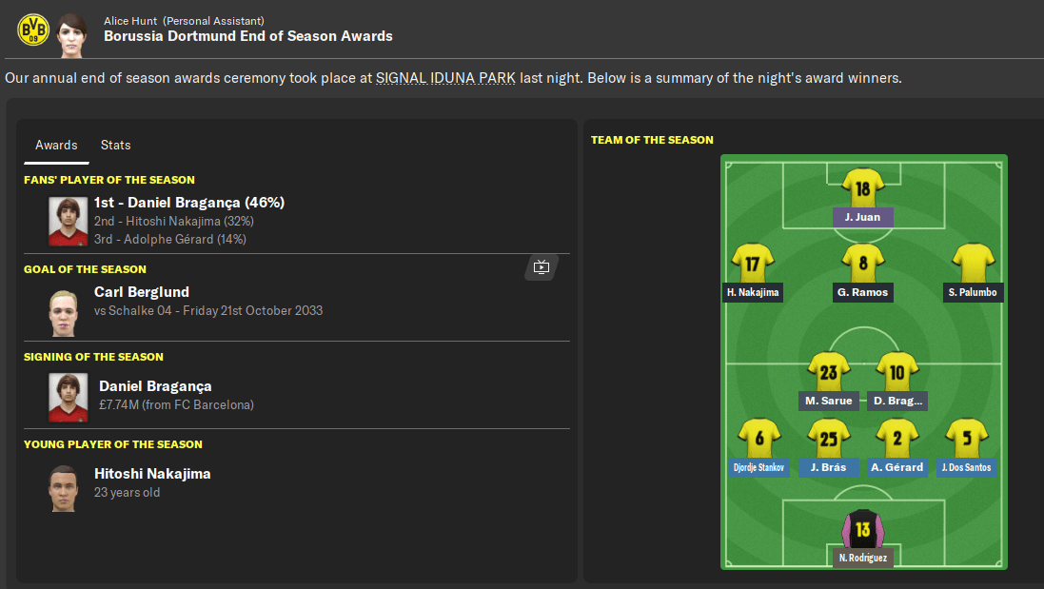
Task: Play the goal of the season video
Action: (x=541, y=267)
